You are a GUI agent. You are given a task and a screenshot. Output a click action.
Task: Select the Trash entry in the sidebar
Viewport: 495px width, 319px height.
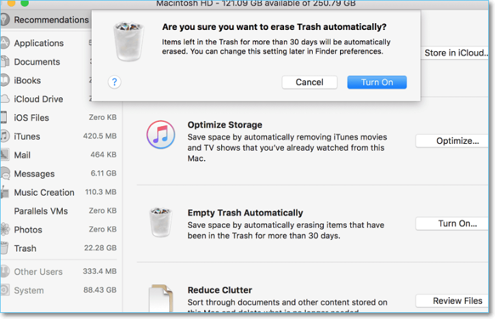[x=25, y=248]
